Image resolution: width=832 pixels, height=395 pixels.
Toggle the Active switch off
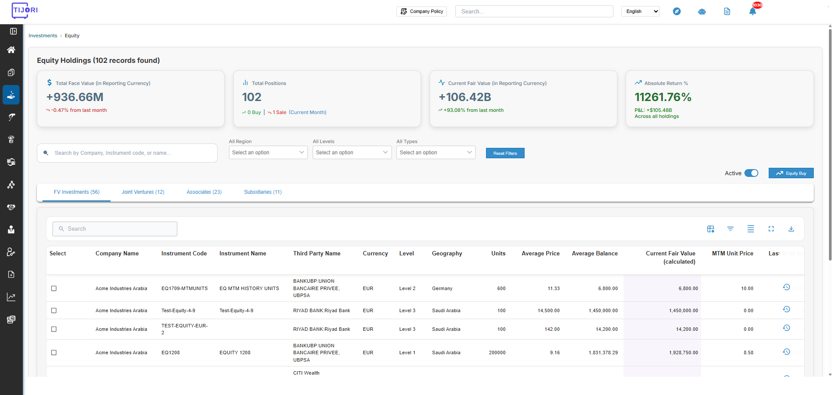coord(751,173)
